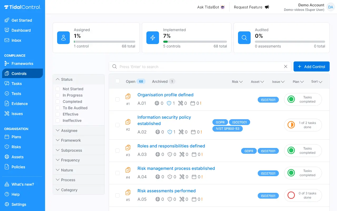Click the Tasks chat icon in sidebar
This screenshot has width=337, height=211.
(7, 84)
